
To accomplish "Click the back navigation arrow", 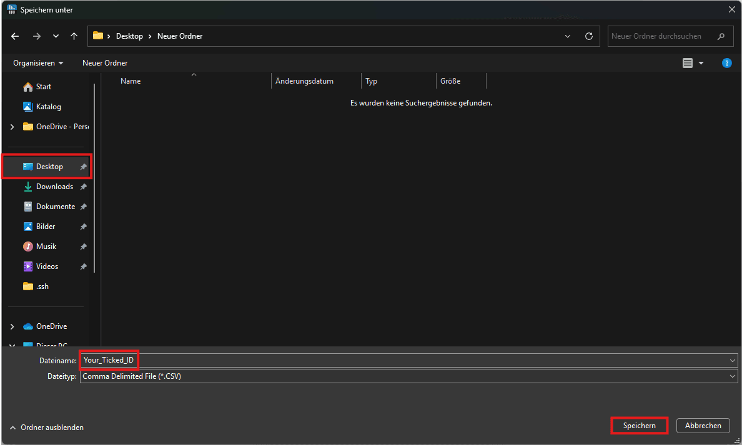I will click(16, 36).
